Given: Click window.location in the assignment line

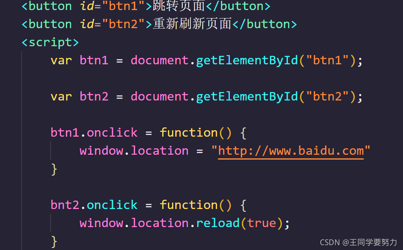Looking at the screenshot, I should (134, 151).
